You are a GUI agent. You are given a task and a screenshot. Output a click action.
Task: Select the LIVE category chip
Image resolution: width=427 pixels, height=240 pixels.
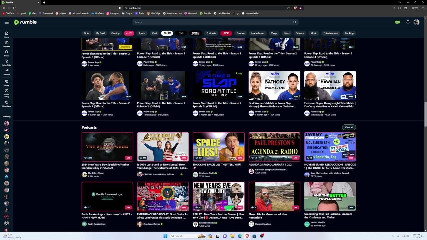129,33
